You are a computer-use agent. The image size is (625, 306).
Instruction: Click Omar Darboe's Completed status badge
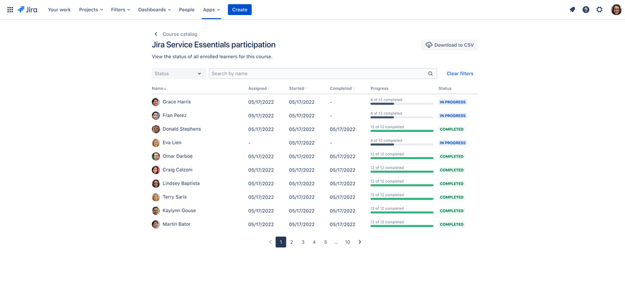[452, 156]
